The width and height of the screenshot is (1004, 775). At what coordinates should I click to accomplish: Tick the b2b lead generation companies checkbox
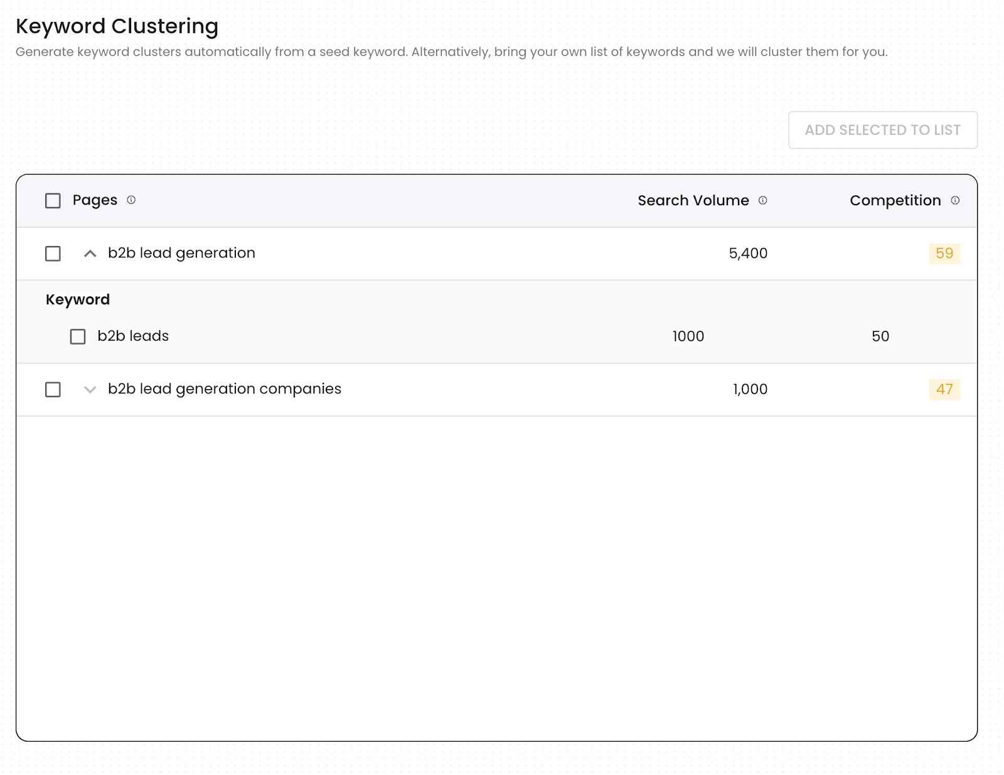pos(53,390)
